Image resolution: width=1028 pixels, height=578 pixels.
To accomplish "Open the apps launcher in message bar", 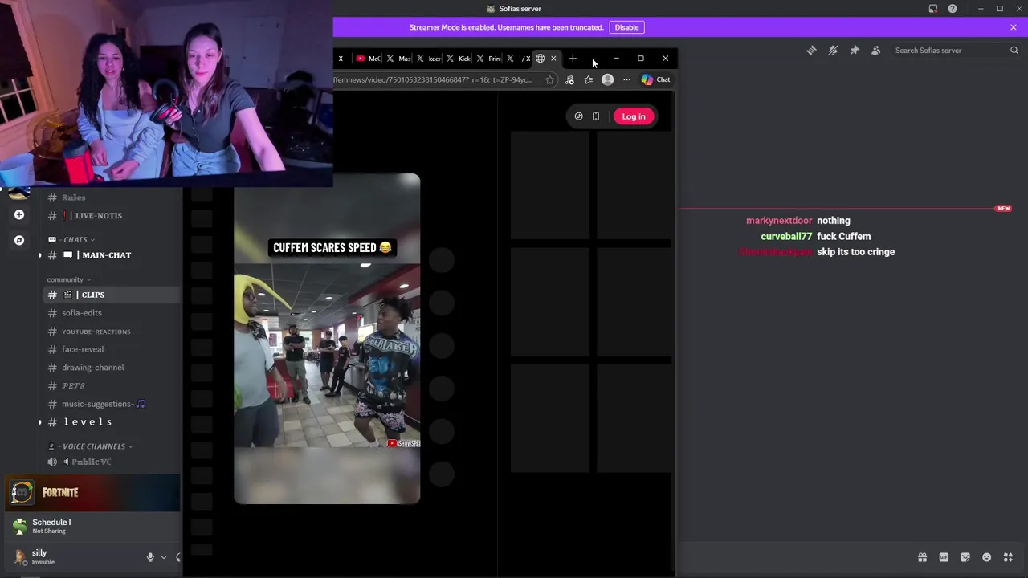I will (1008, 557).
